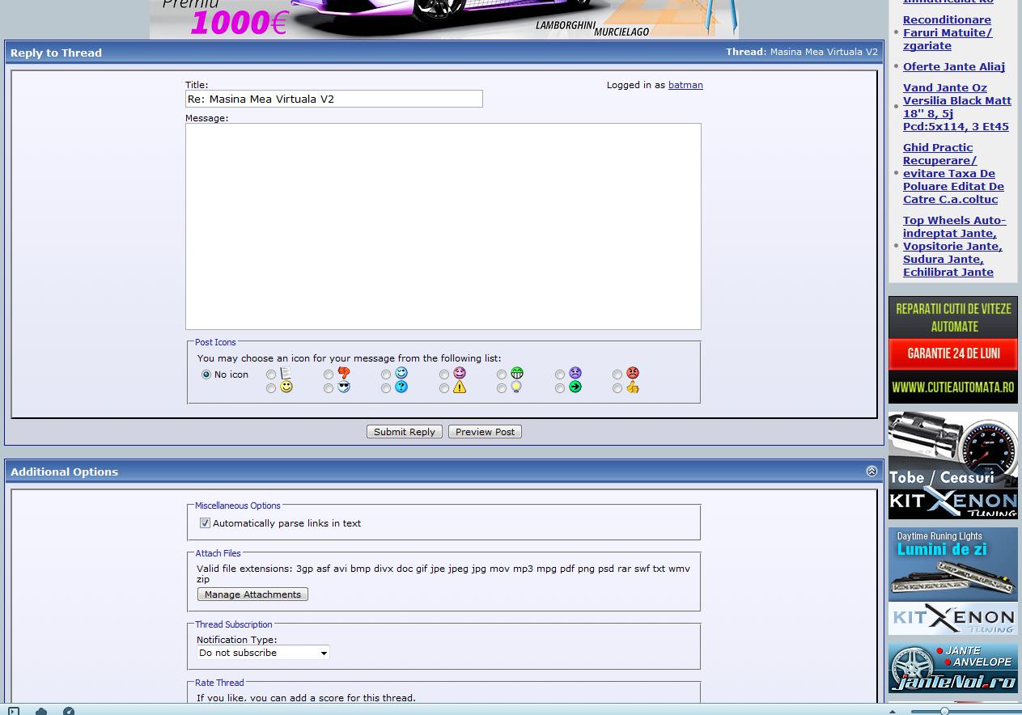Open "Top Wheels Auto-indreptat Jante" link
The width and height of the screenshot is (1022, 715).
pyautogui.click(x=954, y=246)
